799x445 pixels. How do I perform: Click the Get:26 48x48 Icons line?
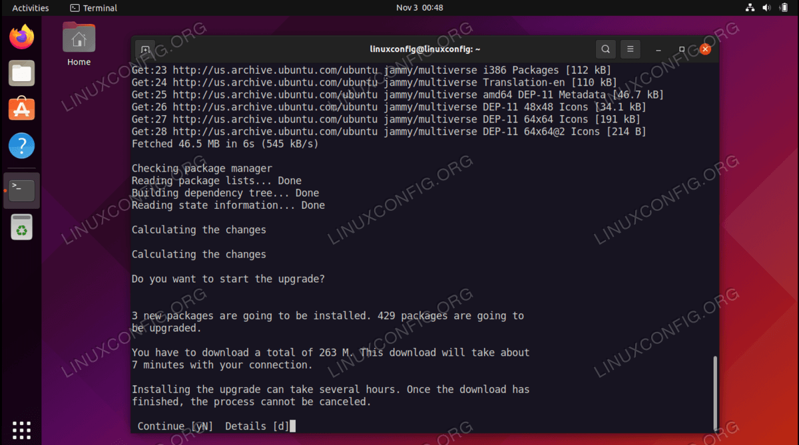click(x=389, y=107)
